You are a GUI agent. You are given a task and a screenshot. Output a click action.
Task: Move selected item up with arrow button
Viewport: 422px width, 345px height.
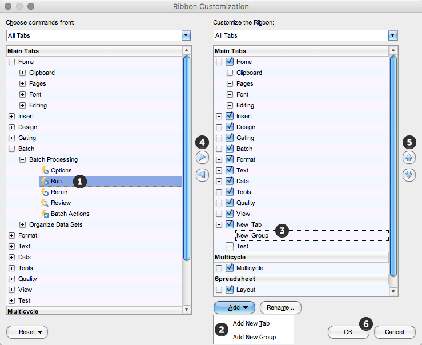point(409,157)
